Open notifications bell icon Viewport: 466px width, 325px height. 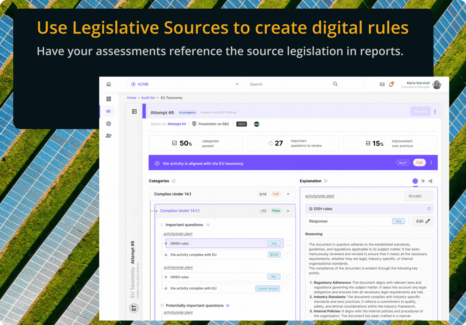point(391,84)
